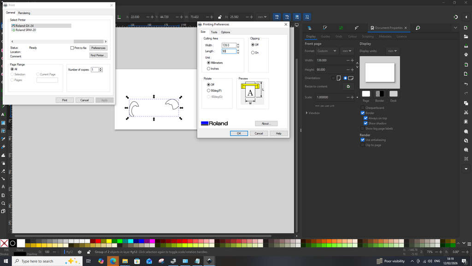Image resolution: width=472 pixels, height=266 pixels.
Task: Open the Display units dropdown
Action: (x=392, y=51)
